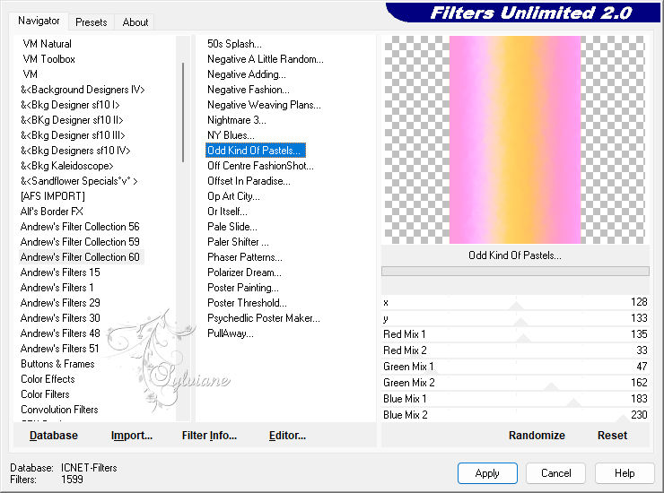The height and width of the screenshot is (493, 664).
Task: Choose Psychedlic Poster Maker... filter
Action: pyautogui.click(x=264, y=318)
